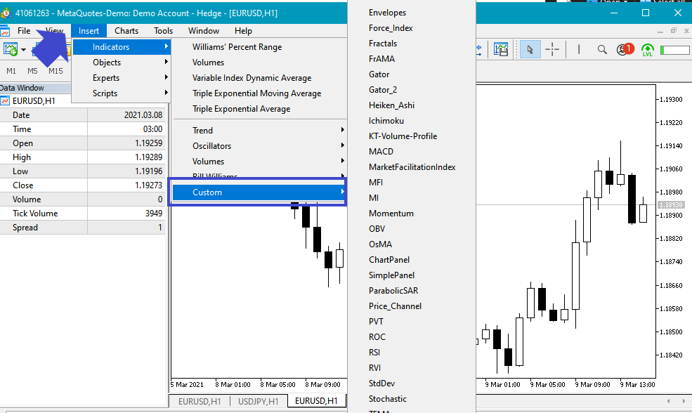Choose MarketFacilitationIndex indicator

(x=412, y=166)
